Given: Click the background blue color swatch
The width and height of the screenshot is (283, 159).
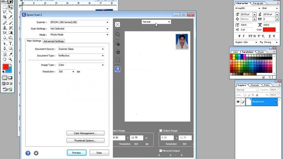Looking at the screenshot, I should click(10, 71).
